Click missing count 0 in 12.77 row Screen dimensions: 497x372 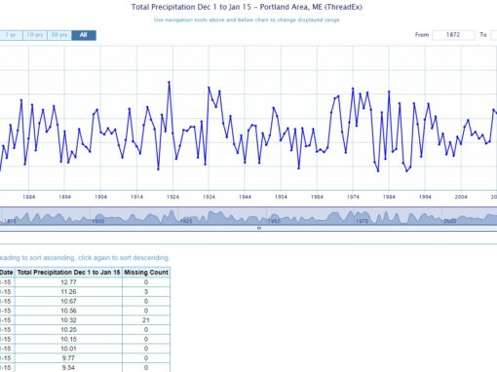click(146, 282)
